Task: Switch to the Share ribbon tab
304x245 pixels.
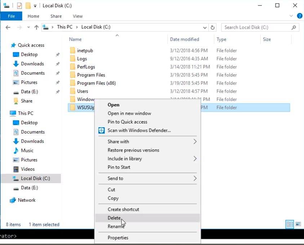Action: tap(56, 16)
